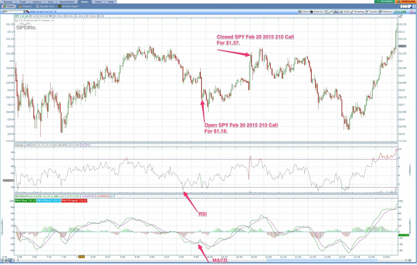
Task: Click the green PMACDeq: 211.11 label
Action: tap(25, 201)
